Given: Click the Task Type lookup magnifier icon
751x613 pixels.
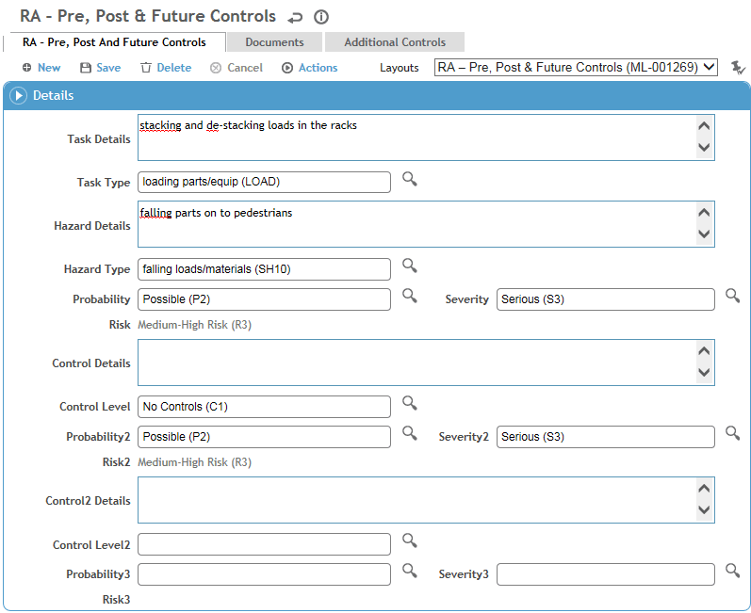Looking at the screenshot, I should click(409, 179).
